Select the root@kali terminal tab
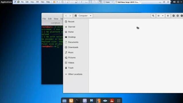The height and width of the screenshot is (103, 183). click(53, 23)
